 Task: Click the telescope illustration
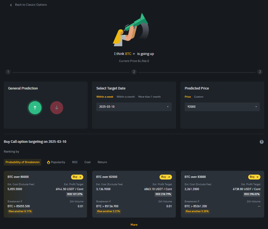click(131, 29)
